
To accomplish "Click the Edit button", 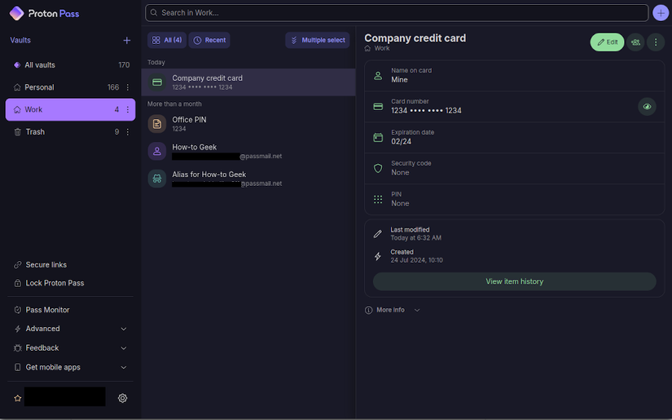I will [x=607, y=42].
